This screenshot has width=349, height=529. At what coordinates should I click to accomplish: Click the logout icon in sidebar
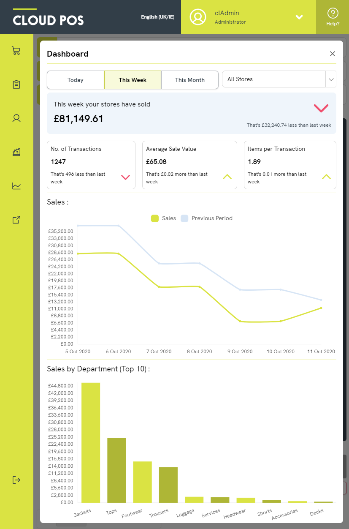click(16, 480)
